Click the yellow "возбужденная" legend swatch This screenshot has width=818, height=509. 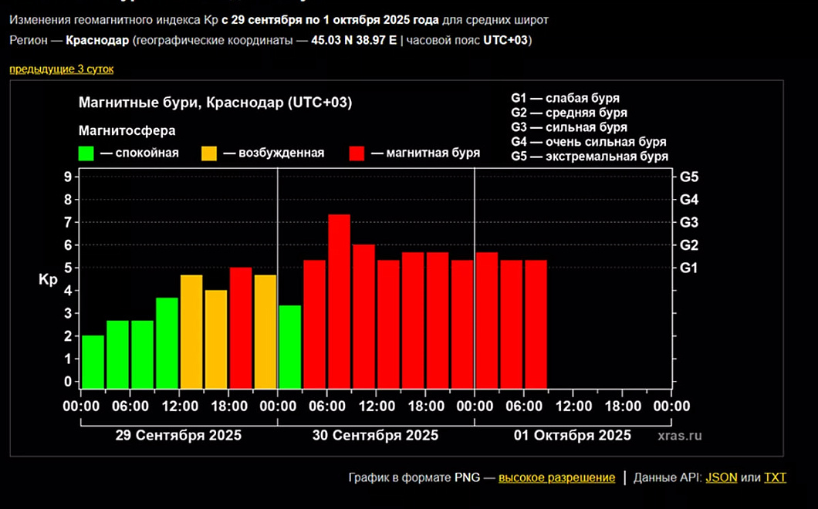pyautogui.click(x=209, y=153)
